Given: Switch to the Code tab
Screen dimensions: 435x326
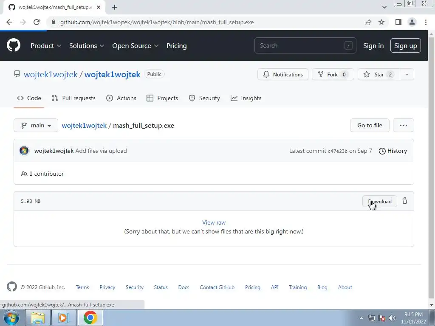Looking at the screenshot, I should [x=29, y=98].
